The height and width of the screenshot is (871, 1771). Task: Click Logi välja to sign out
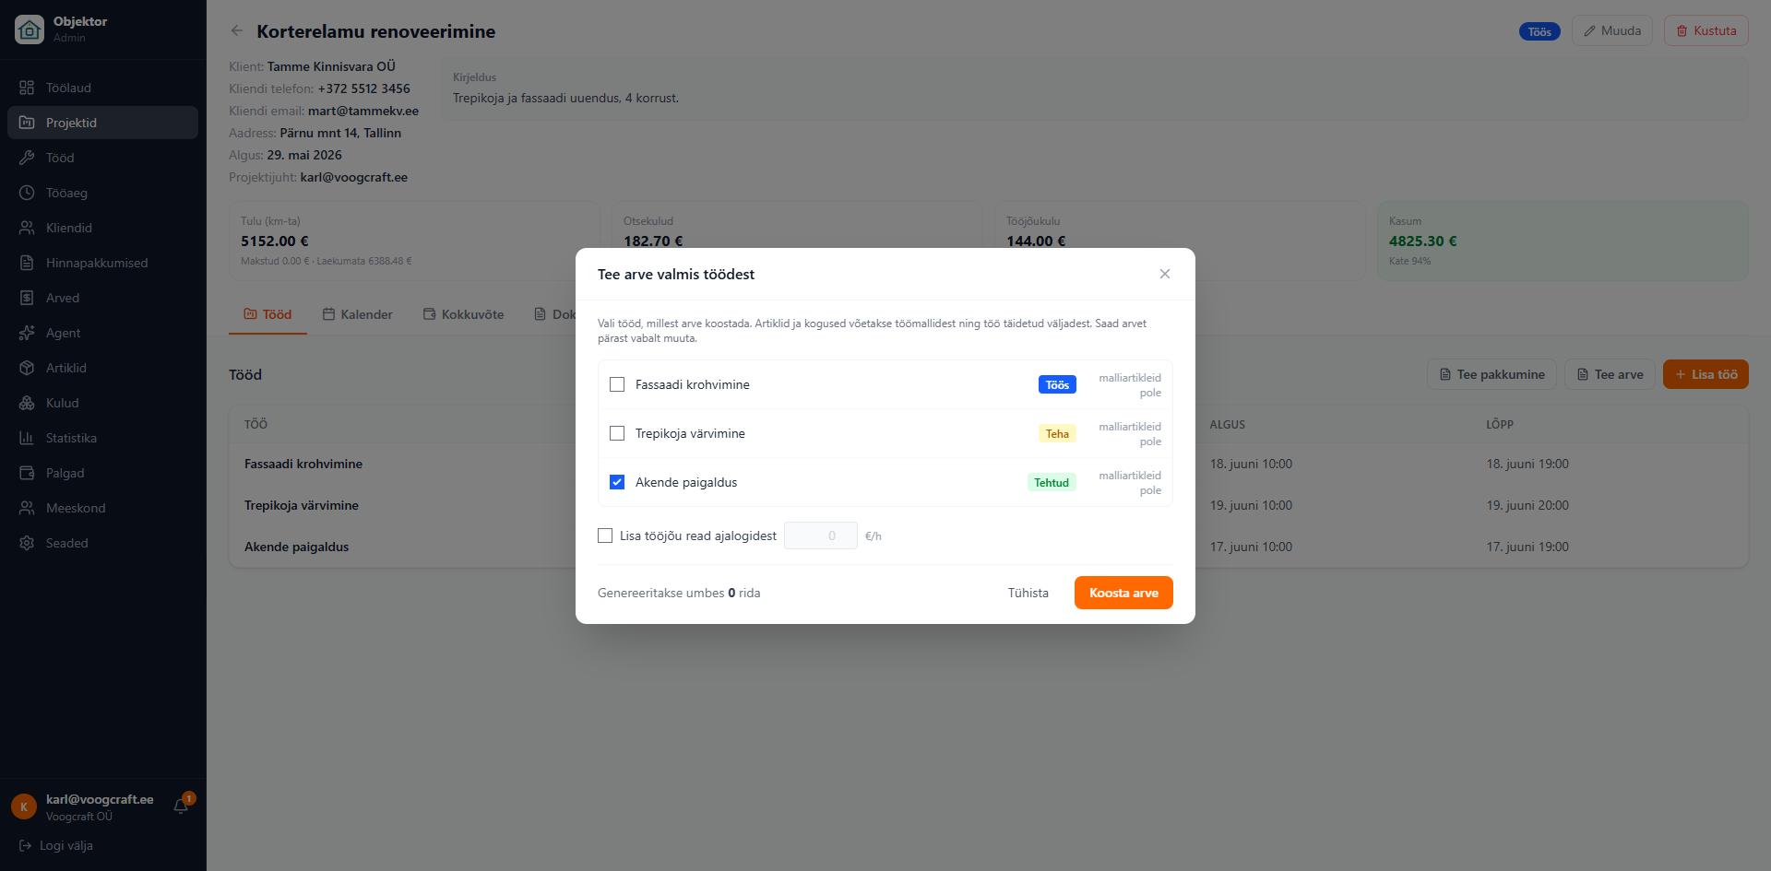click(56, 845)
